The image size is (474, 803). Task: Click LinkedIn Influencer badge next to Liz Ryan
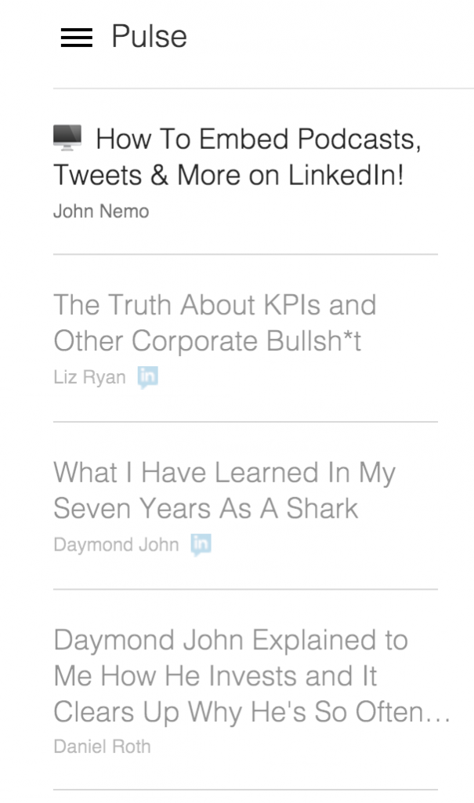147,377
